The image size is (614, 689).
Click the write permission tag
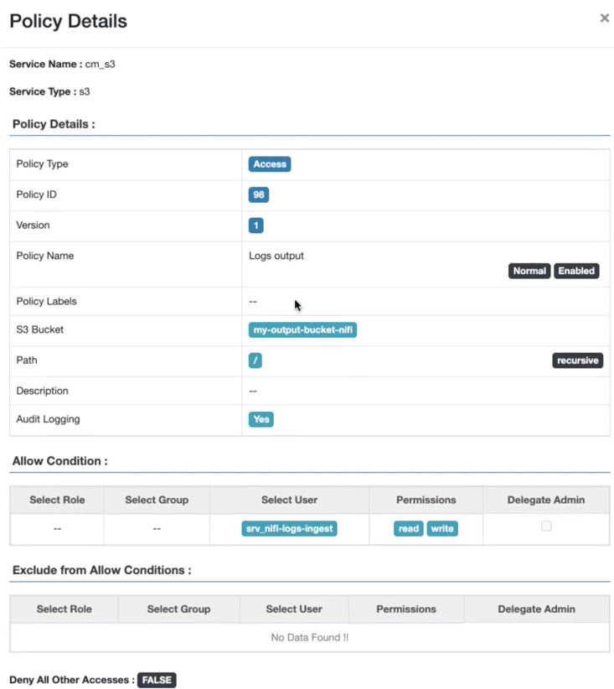point(442,529)
